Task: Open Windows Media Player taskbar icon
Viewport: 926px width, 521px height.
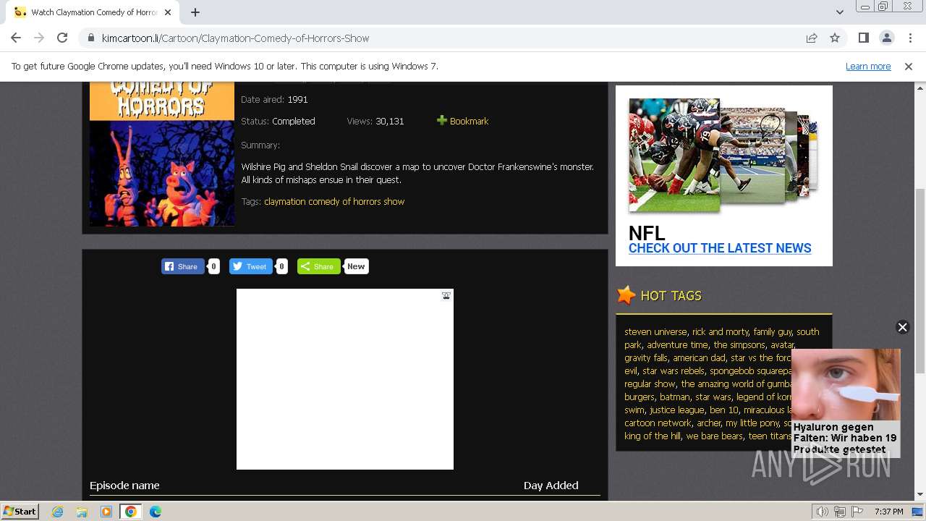Action: point(106,511)
